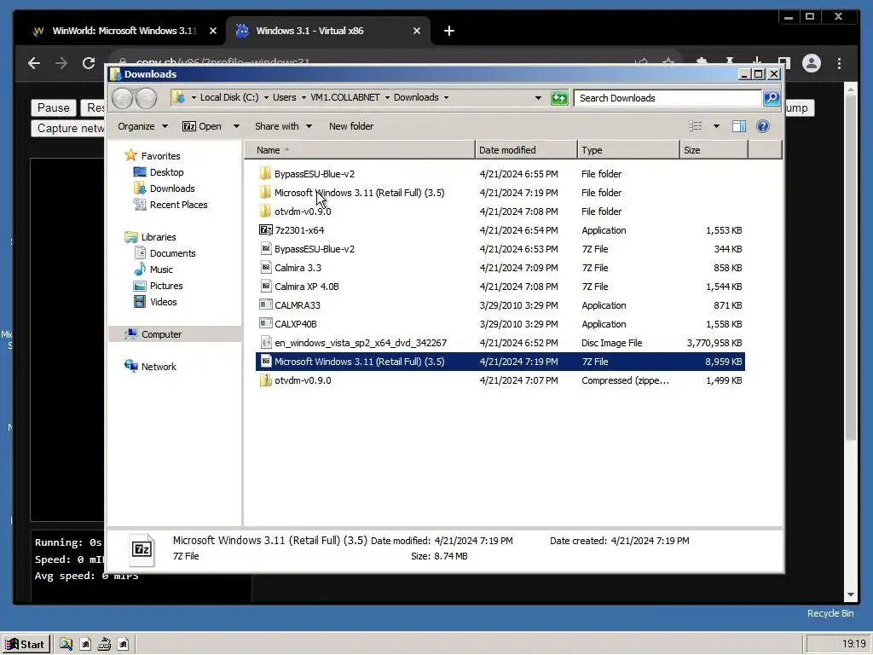Sort by the Size column header

(x=714, y=150)
